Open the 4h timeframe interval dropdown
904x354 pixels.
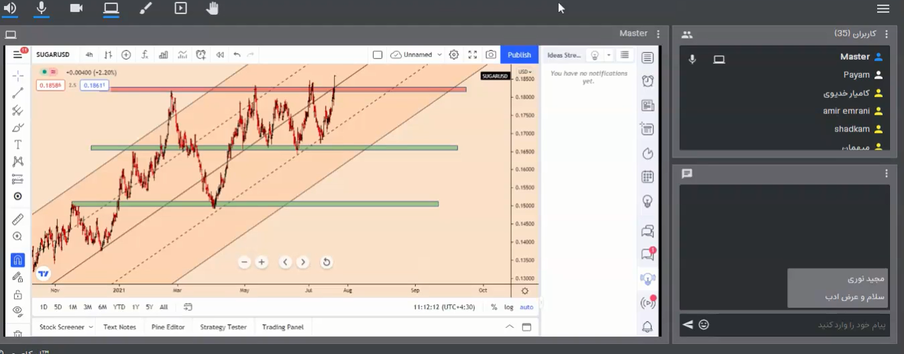click(89, 55)
